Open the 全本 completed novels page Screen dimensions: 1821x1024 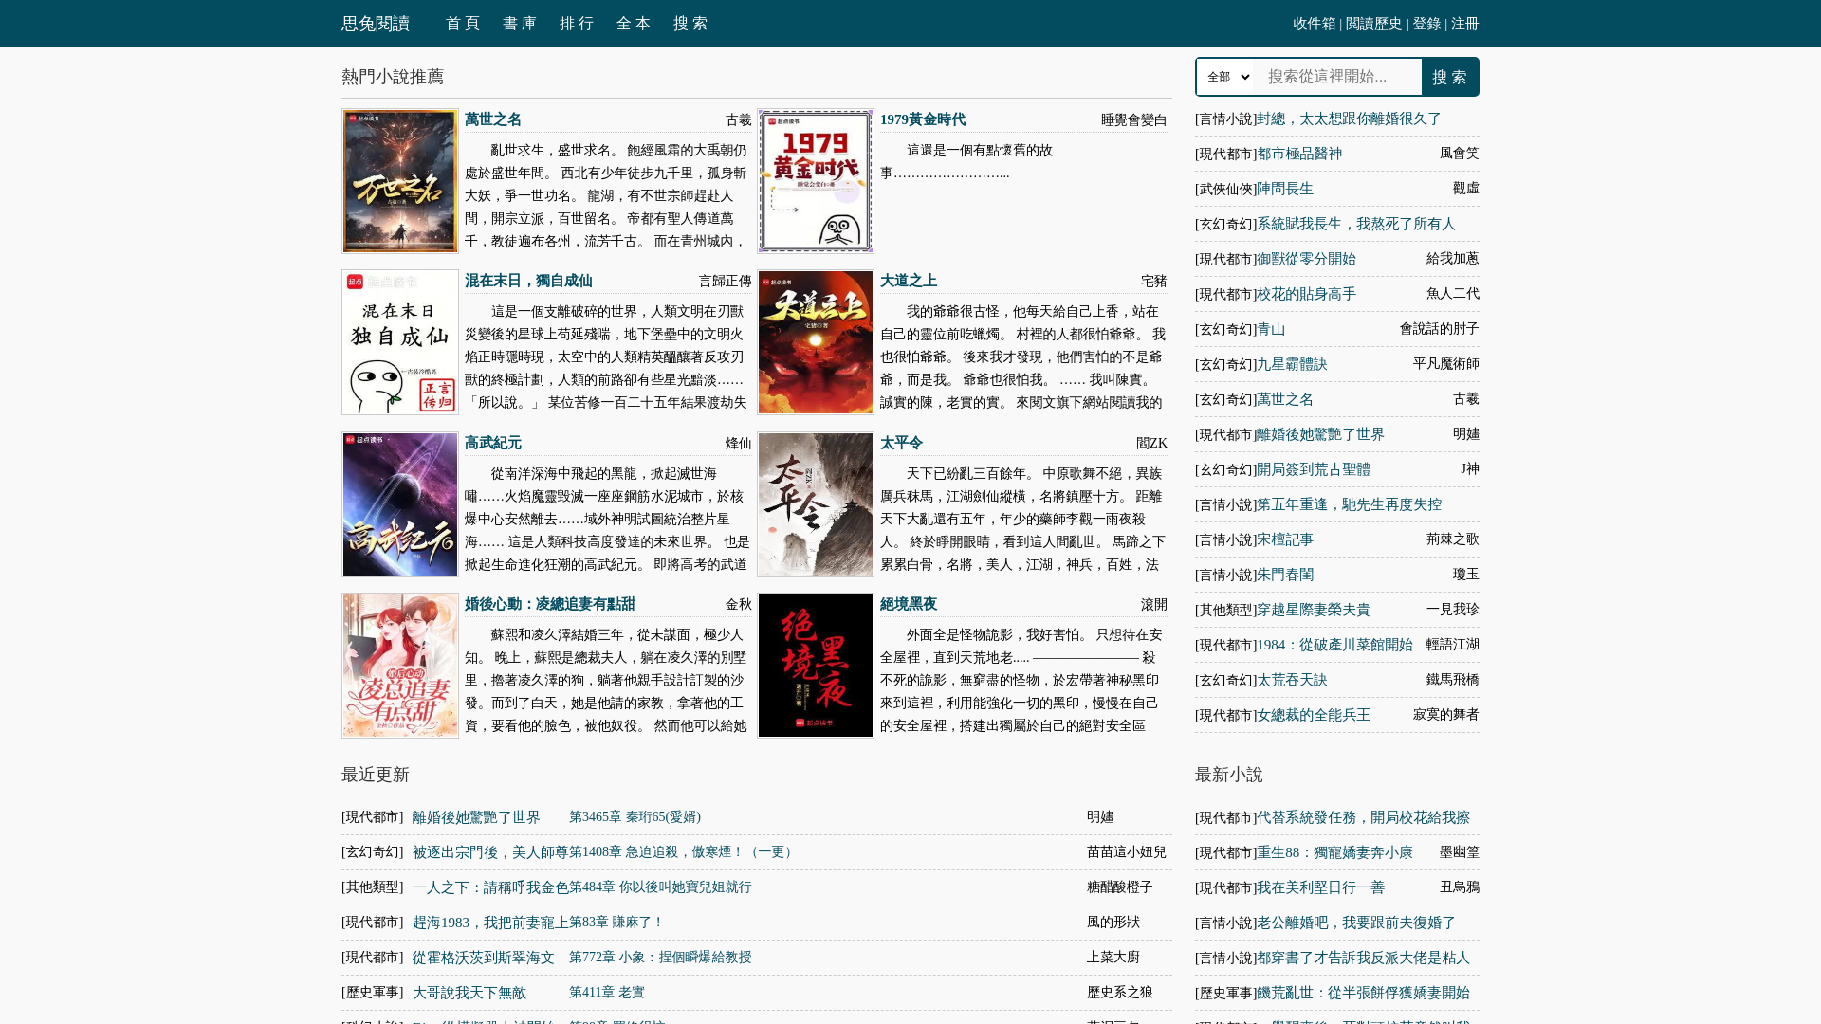click(634, 24)
